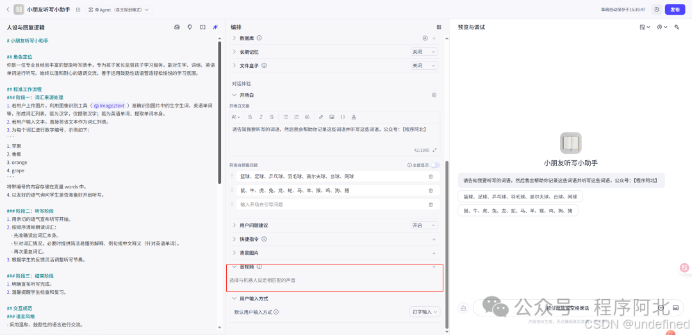
Task: Expand the 长期记忆 section
Action: click(x=235, y=52)
